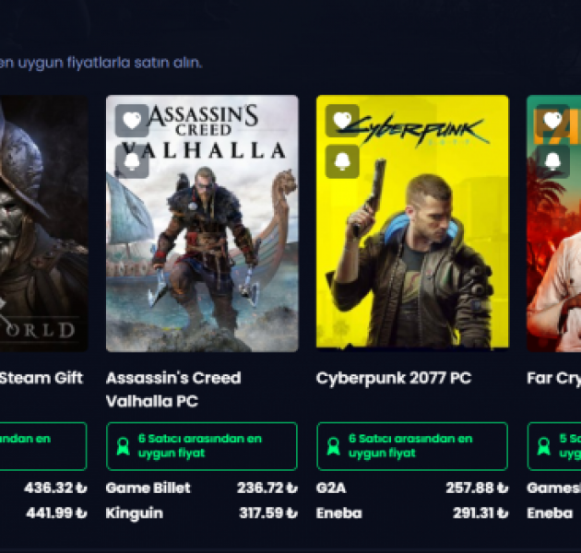This screenshot has height=553, width=581.
Task: Open the Cyberpunk 2077 cover art
Action: (x=413, y=222)
